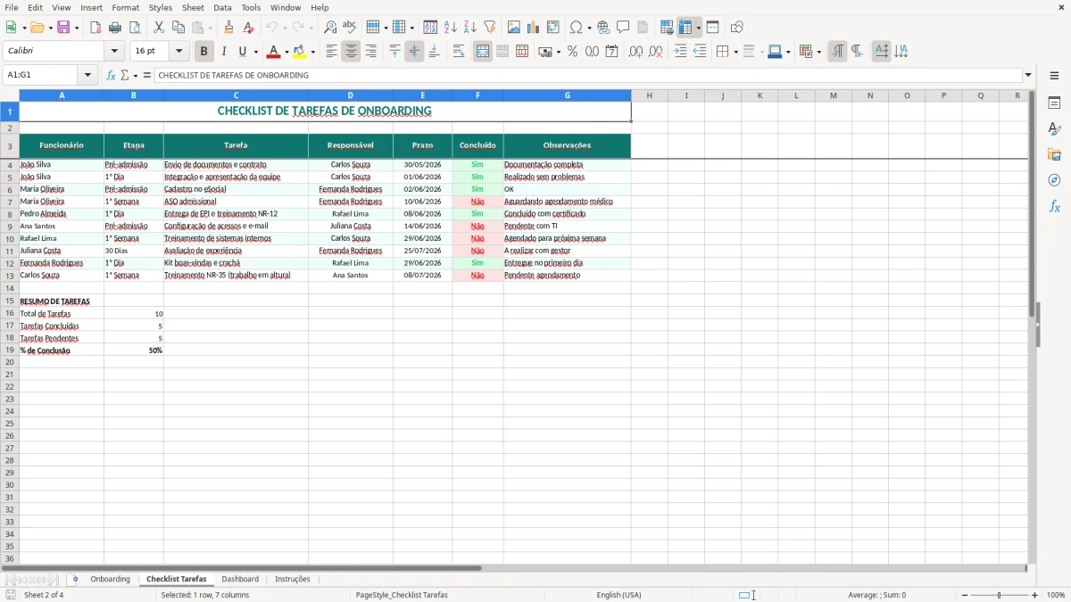Open the Sheet menu
This screenshot has height=602, width=1071.
(x=193, y=7)
